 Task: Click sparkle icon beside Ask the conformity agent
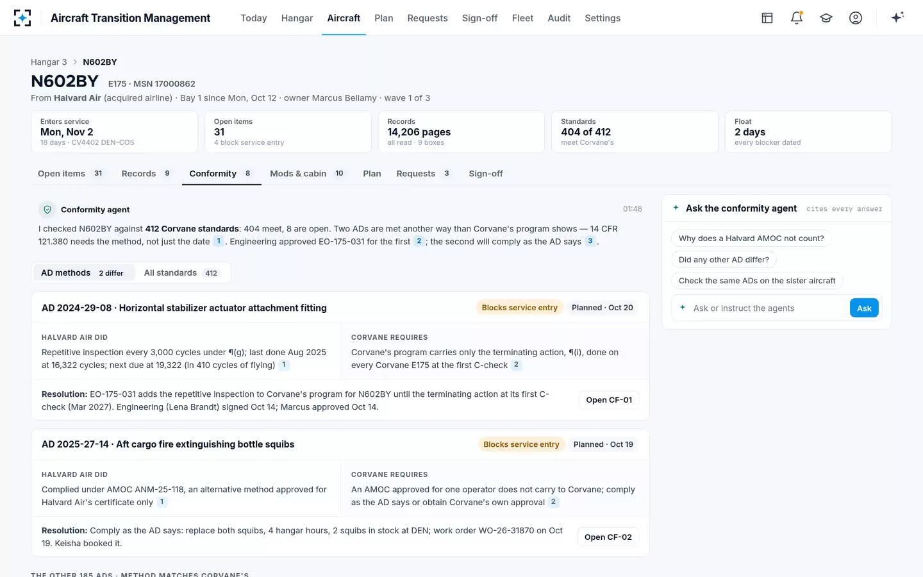coord(676,208)
